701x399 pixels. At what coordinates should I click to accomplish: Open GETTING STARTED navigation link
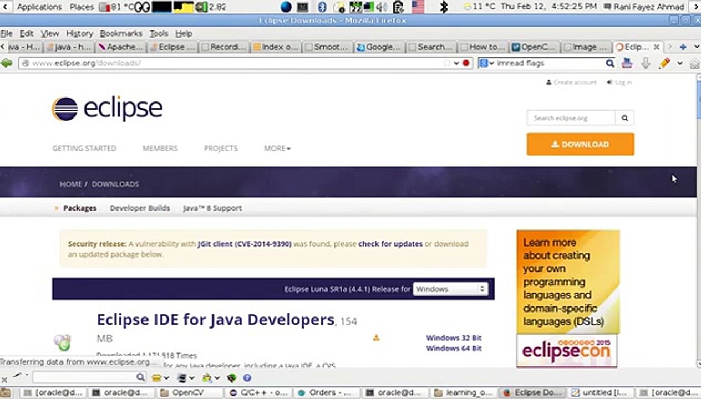coord(84,148)
